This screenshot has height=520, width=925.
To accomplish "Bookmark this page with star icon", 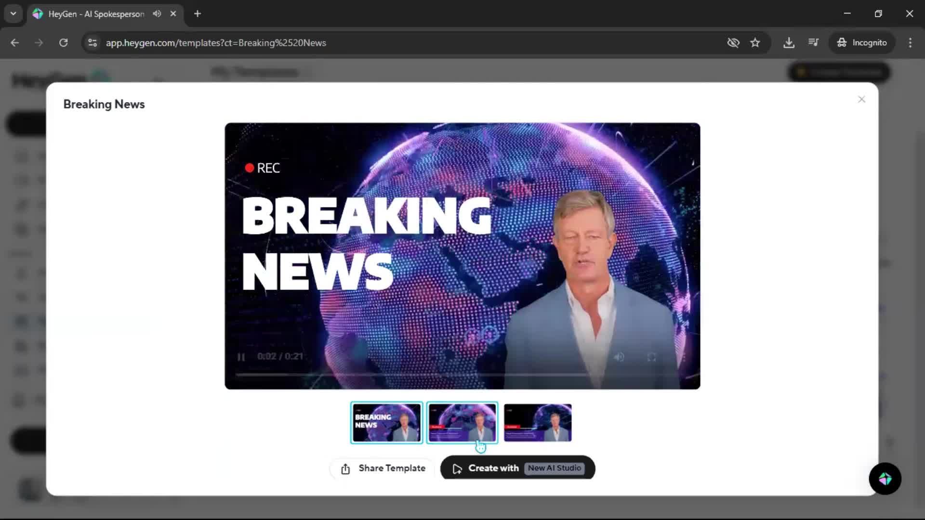I will 755,42.
